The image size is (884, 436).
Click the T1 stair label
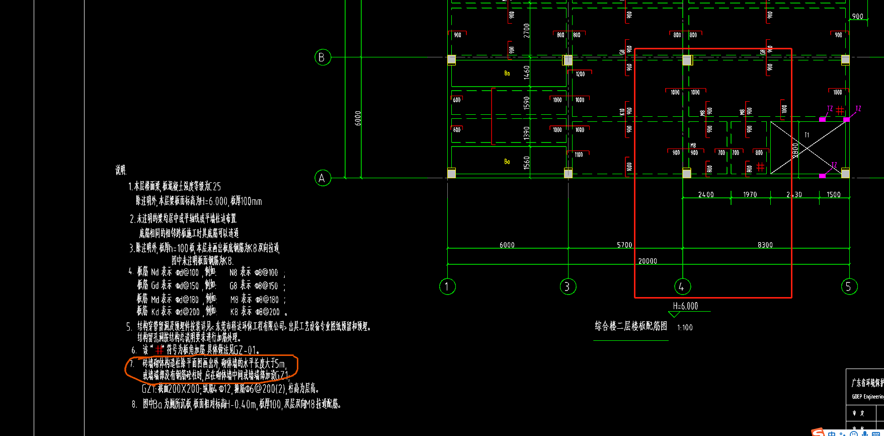[x=807, y=135]
